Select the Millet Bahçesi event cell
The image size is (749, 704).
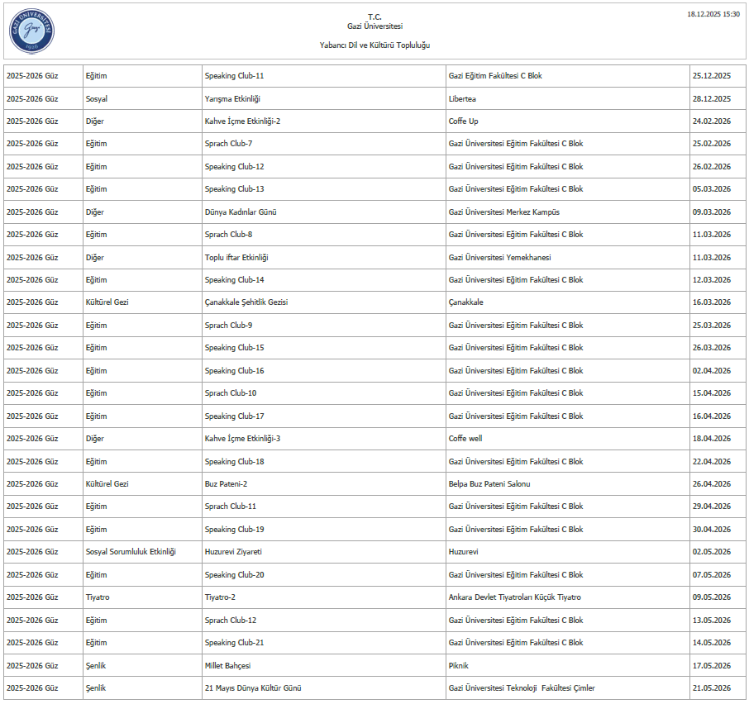click(227, 665)
